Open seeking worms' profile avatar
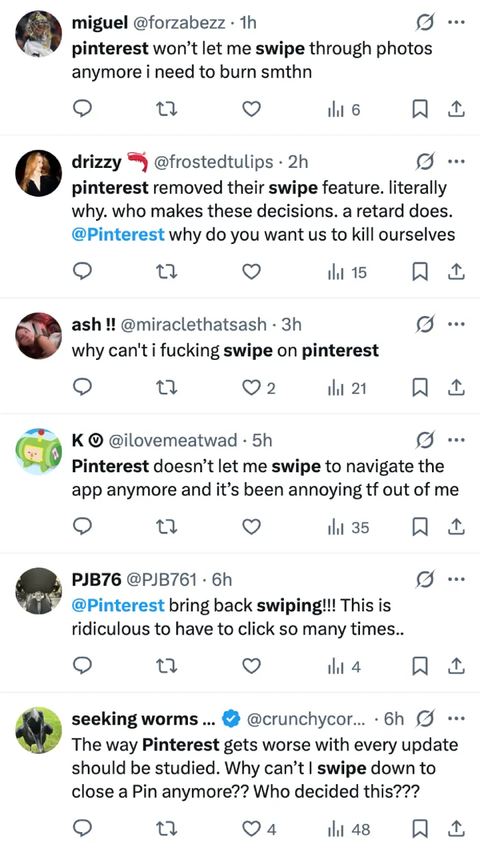This screenshot has height=852, width=480. pyautogui.click(x=38, y=729)
